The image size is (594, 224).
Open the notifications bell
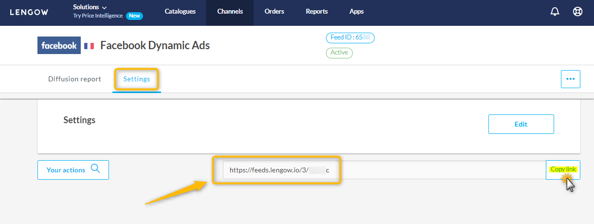pos(555,12)
